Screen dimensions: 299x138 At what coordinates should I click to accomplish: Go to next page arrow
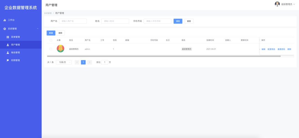[x=89, y=62]
